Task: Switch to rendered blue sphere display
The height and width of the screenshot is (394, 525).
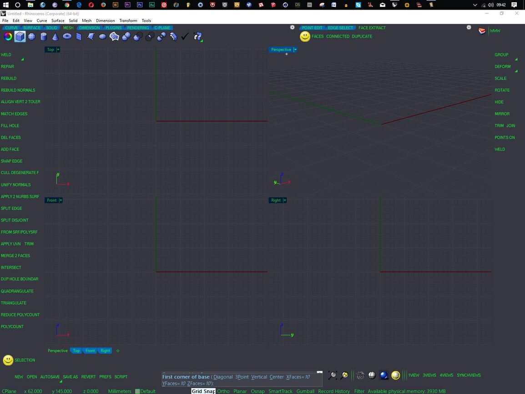Action: (x=384, y=375)
